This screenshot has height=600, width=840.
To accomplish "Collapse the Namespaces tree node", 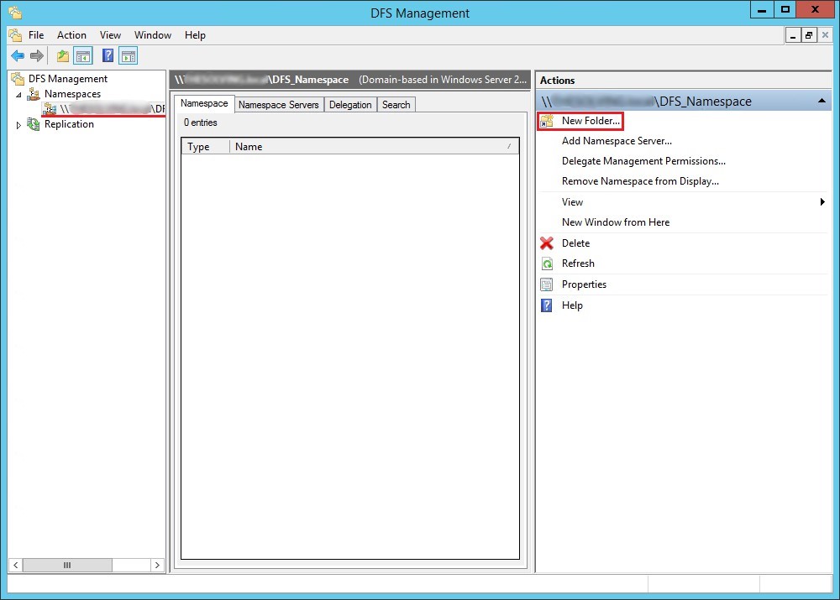I will (18, 95).
